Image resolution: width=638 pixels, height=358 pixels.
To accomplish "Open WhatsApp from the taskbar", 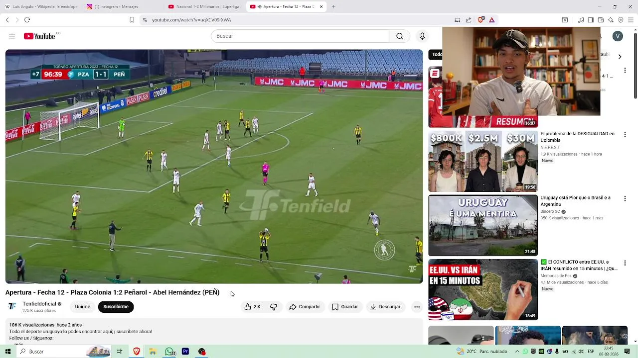I will point(169,352).
